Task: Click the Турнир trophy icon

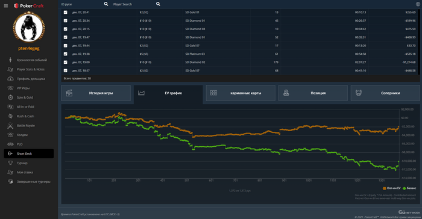Action: 10,163
